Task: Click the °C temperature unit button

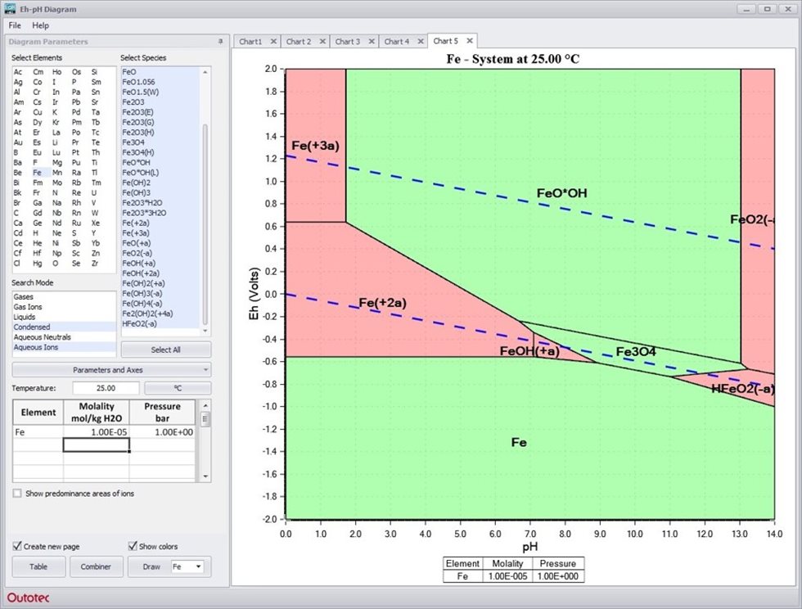Action: 178,387
